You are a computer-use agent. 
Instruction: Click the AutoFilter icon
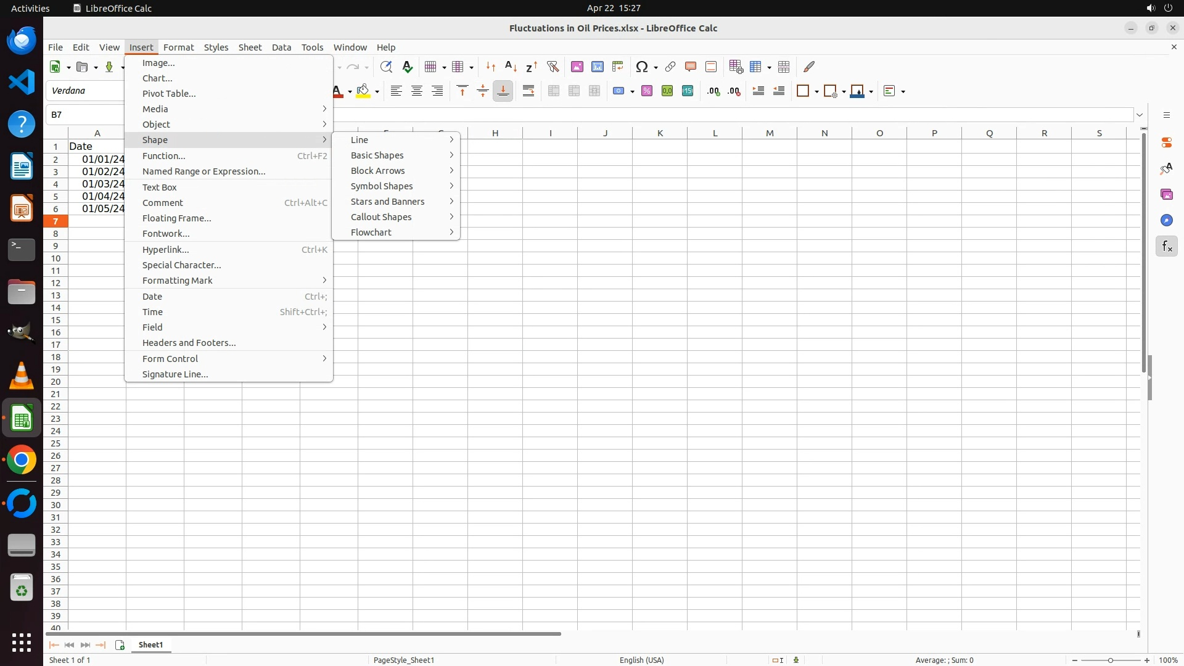click(x=553, y=67)
